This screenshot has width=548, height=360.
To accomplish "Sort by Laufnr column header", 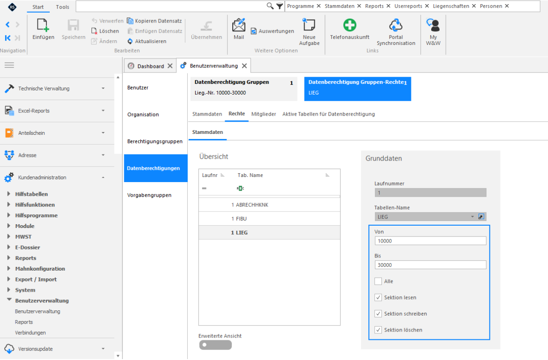I will click(213, 175).
